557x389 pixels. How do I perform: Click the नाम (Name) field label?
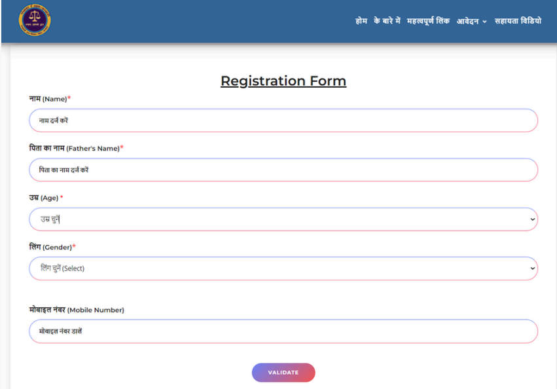[49, 99]
